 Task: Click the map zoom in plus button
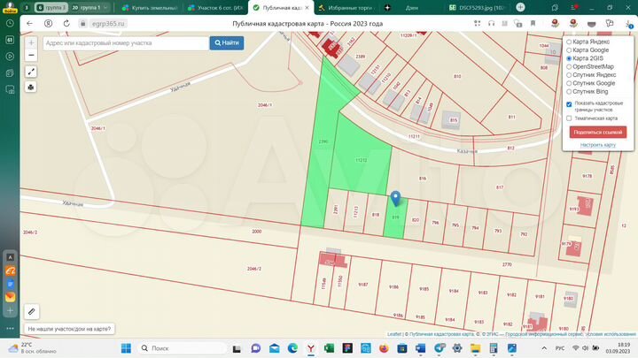click(x=31, y=42)
